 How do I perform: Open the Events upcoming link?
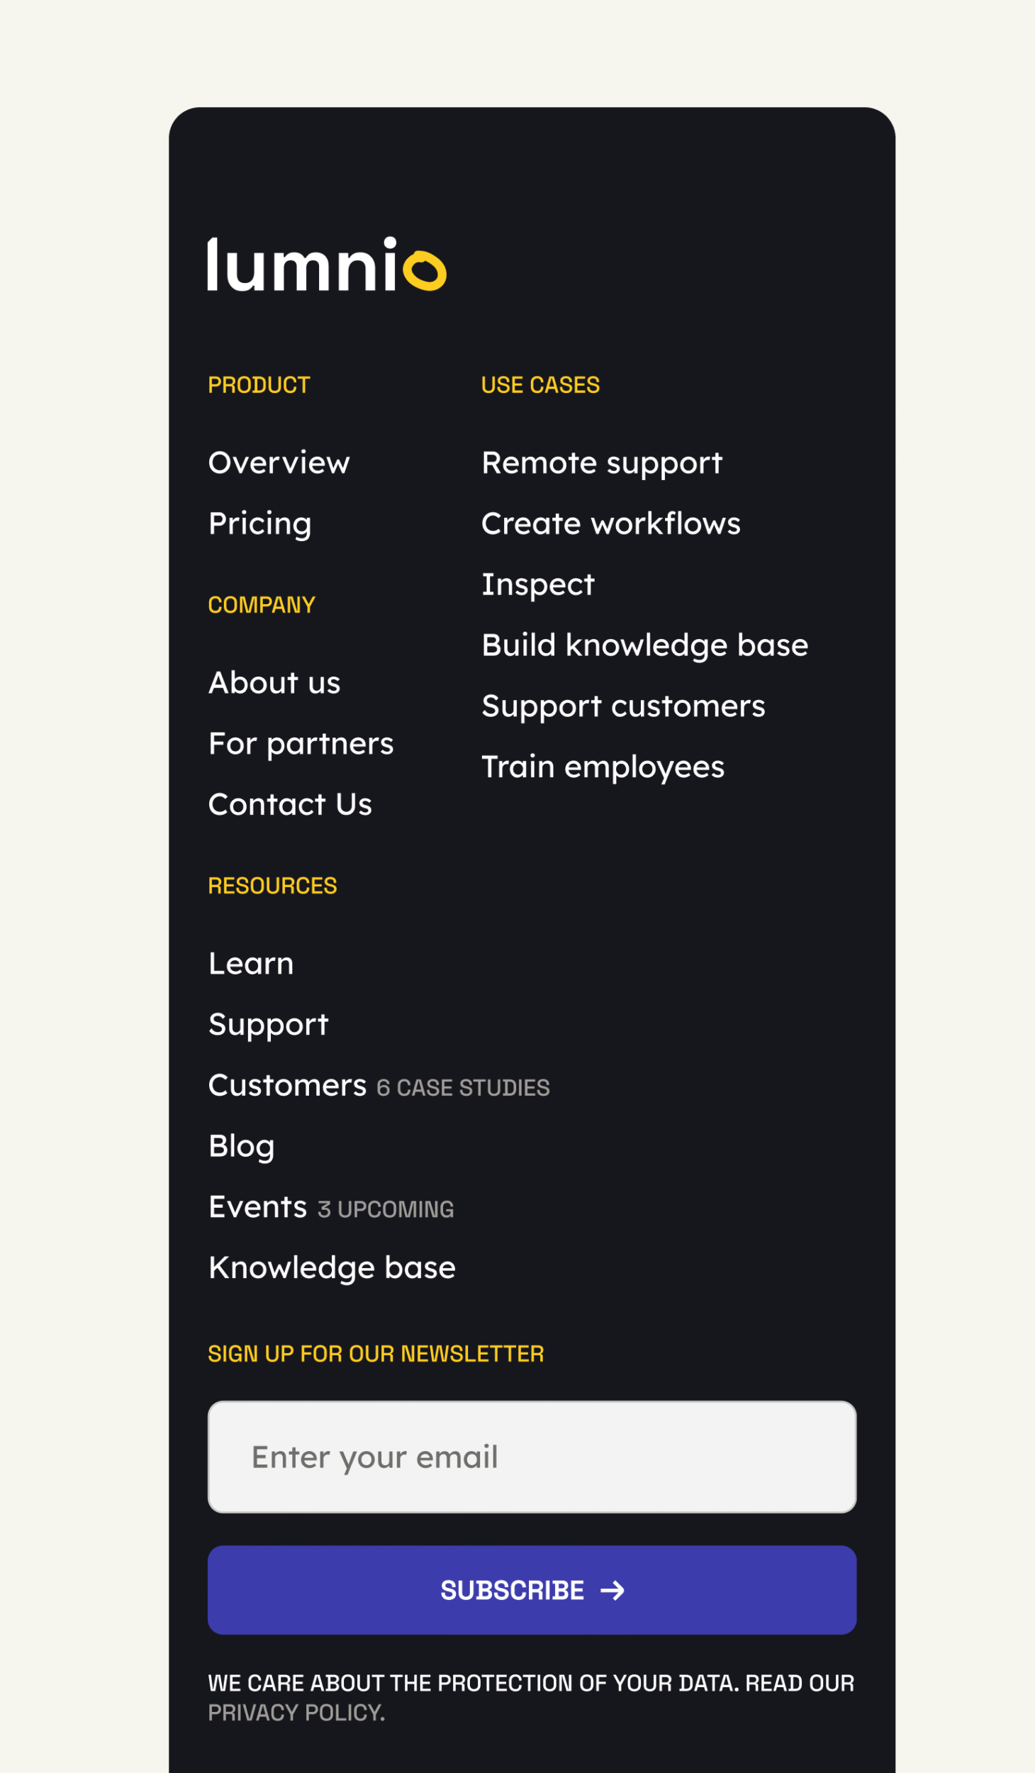[331, 1207]
